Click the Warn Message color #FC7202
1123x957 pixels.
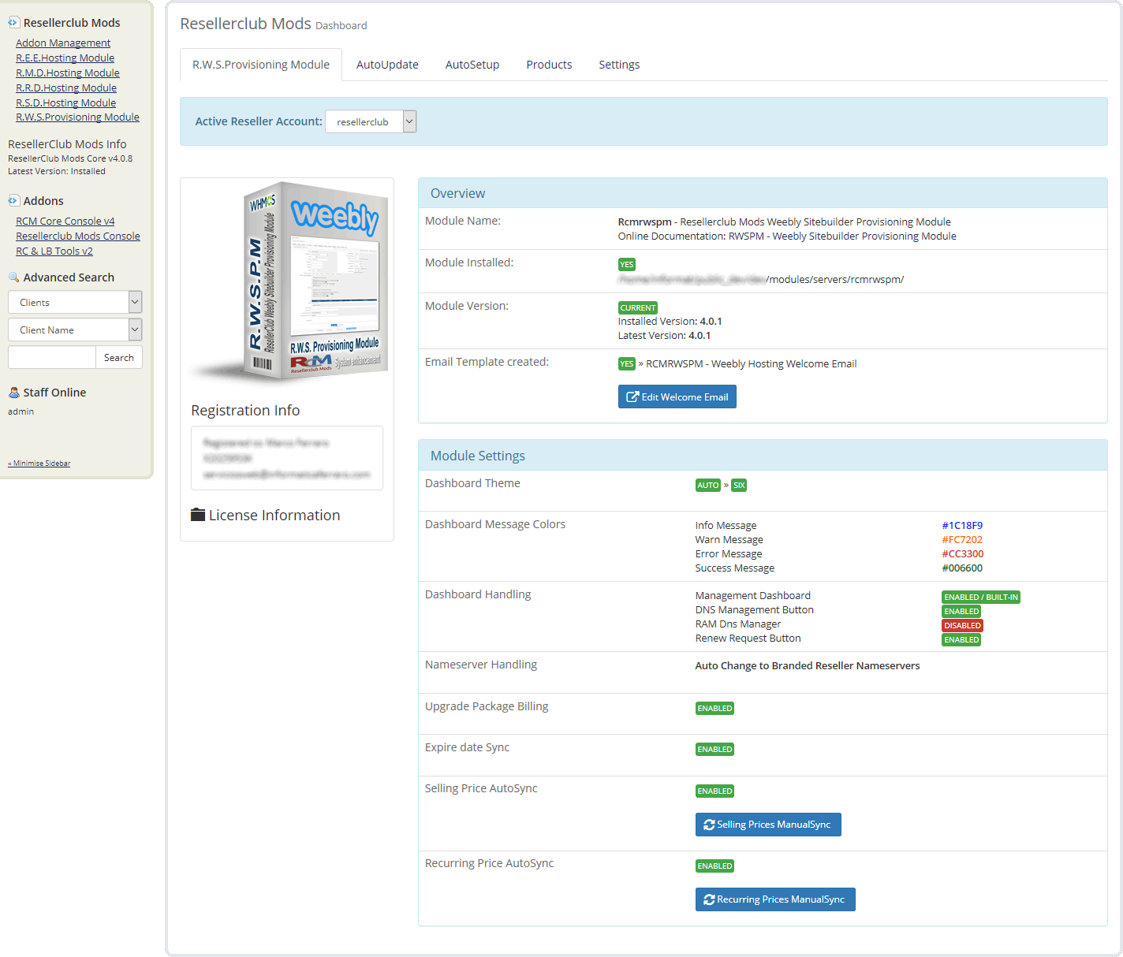pyautogui.click(x=962, y=540)
